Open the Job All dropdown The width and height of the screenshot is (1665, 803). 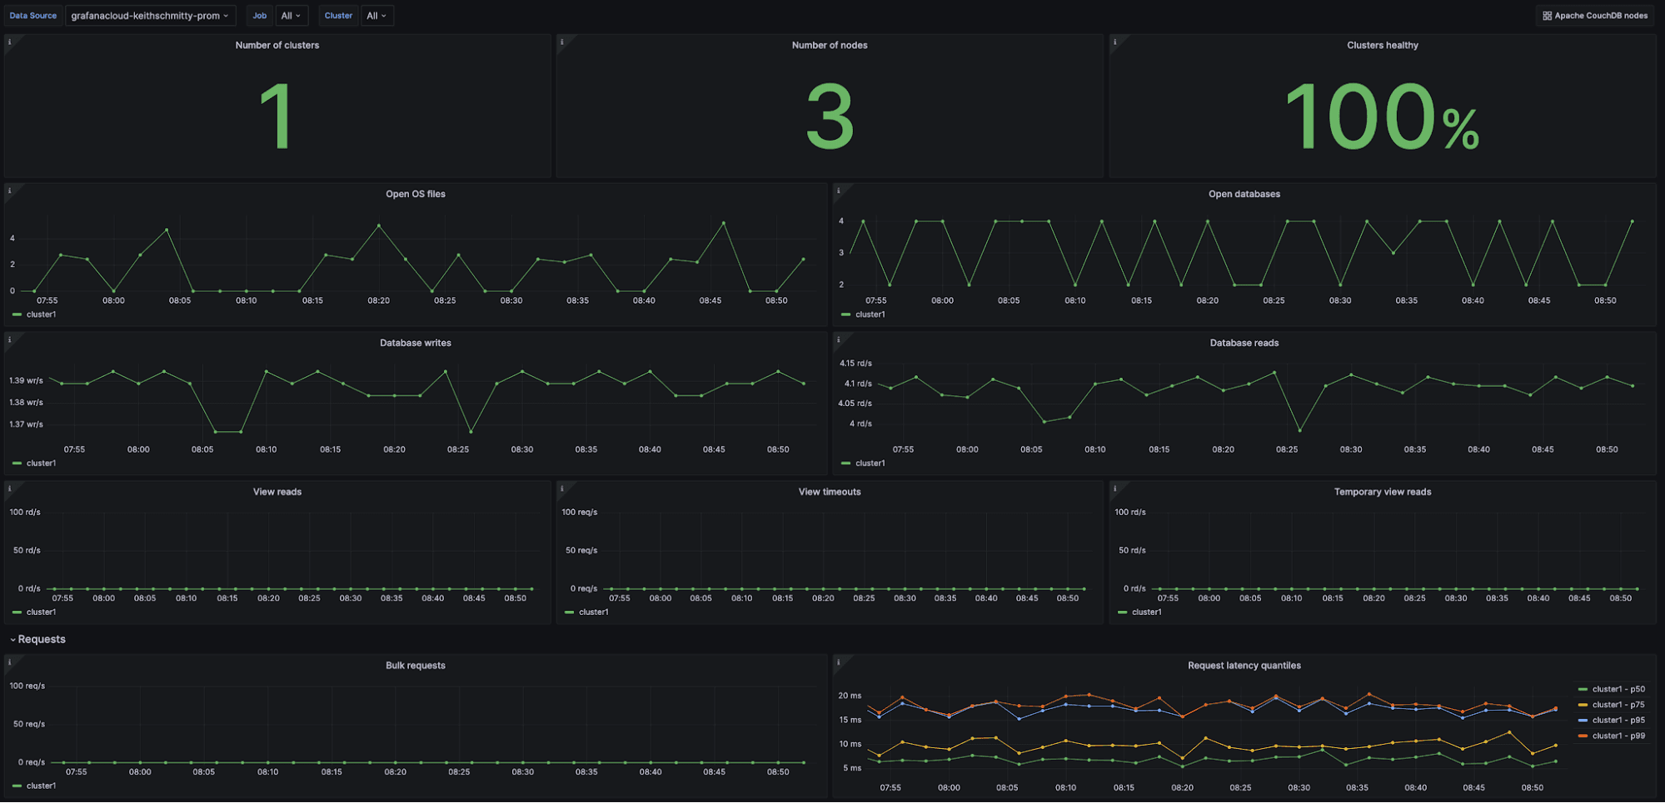[292, 15]
